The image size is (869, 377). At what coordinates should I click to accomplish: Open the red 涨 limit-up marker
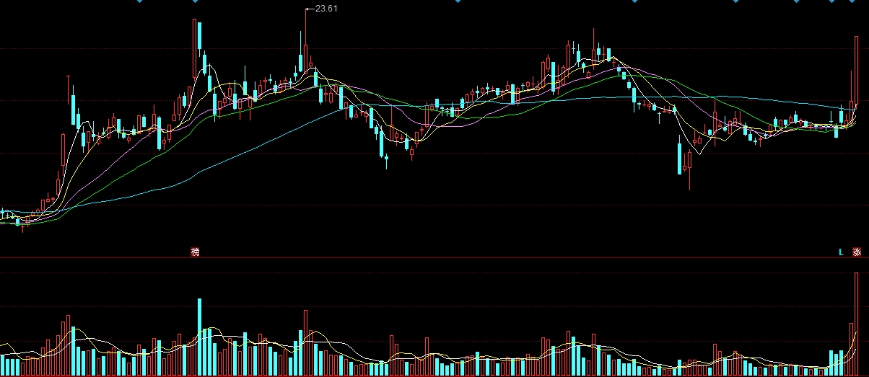tap(857, 252)
